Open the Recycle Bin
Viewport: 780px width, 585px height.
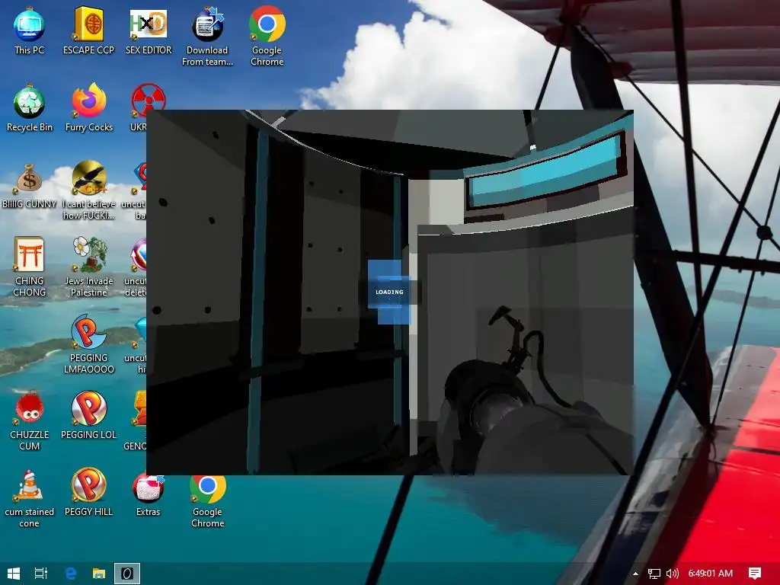(30, 108)
